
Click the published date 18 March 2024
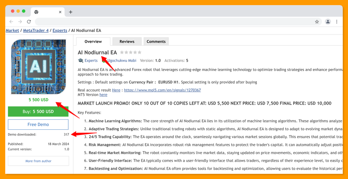point(59,144)
